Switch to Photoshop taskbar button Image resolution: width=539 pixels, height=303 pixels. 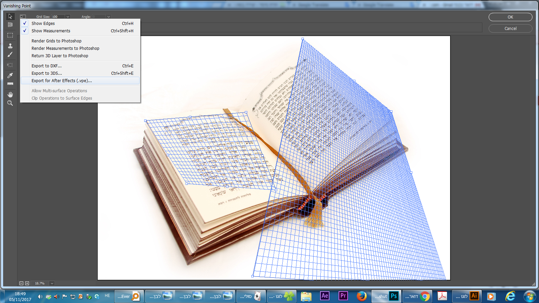[x=386, y=296]
